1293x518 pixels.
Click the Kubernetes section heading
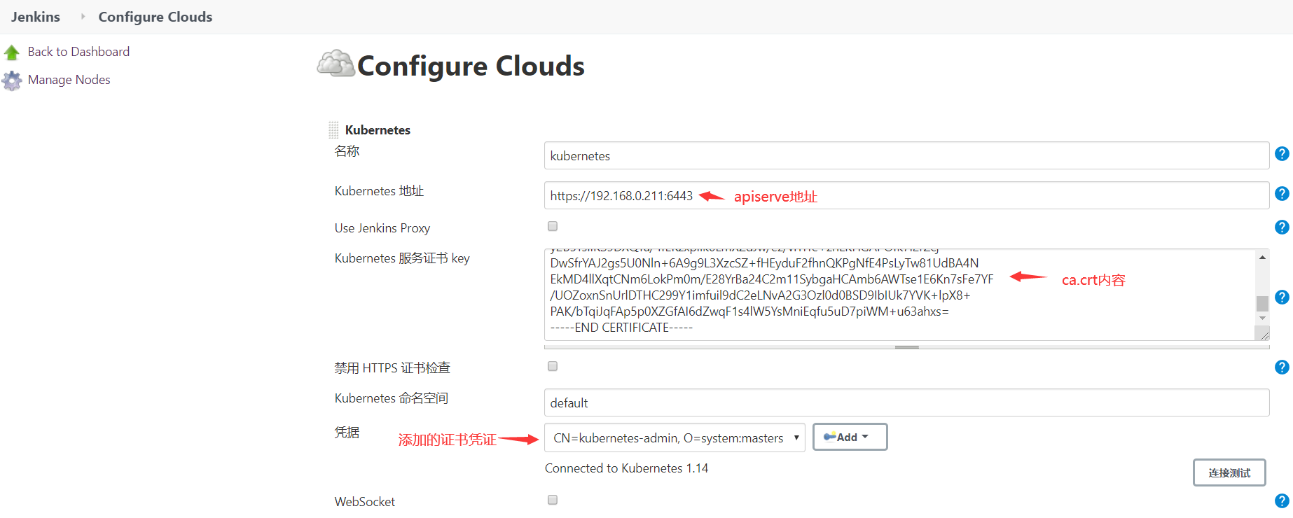pyautogui.click(x=378, y=130)
